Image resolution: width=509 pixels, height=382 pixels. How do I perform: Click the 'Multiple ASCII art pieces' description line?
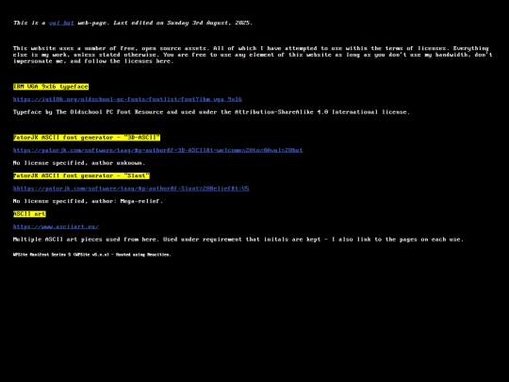pyautogui.click(x=238, y=240)
